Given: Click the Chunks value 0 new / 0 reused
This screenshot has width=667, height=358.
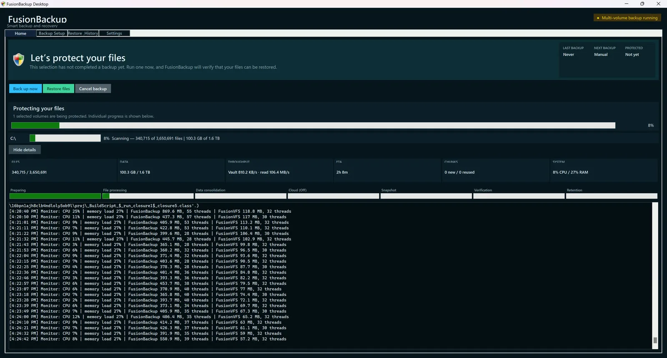Looking at the screenshot, I should [x=459, y=172].
